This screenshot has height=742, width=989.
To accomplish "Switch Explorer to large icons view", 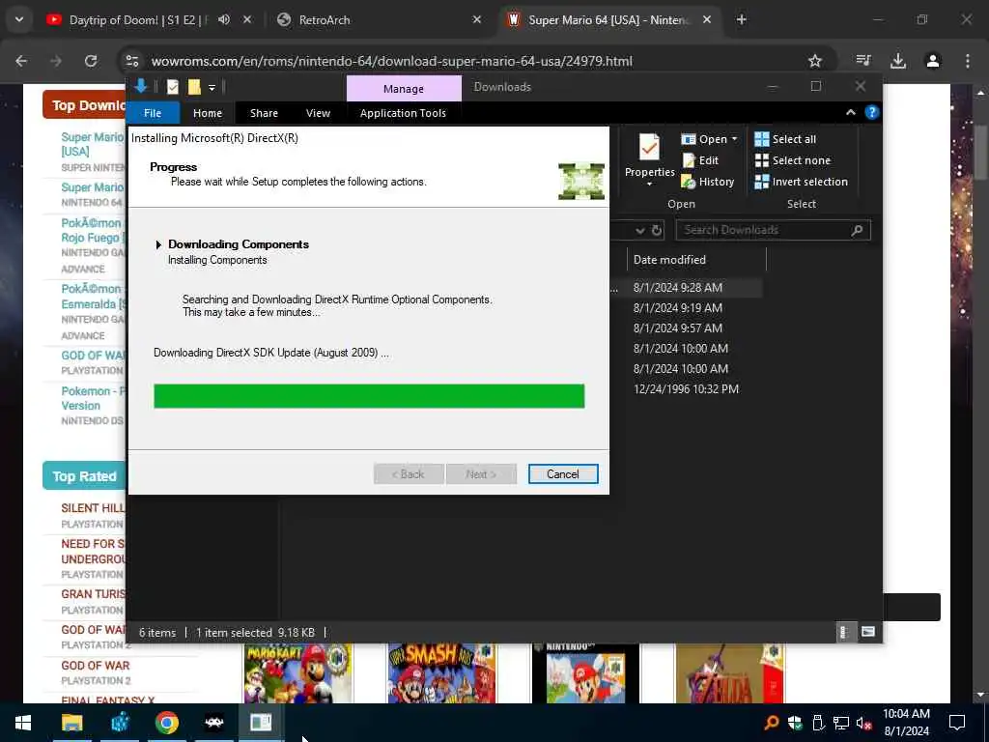I will (868, 632).
